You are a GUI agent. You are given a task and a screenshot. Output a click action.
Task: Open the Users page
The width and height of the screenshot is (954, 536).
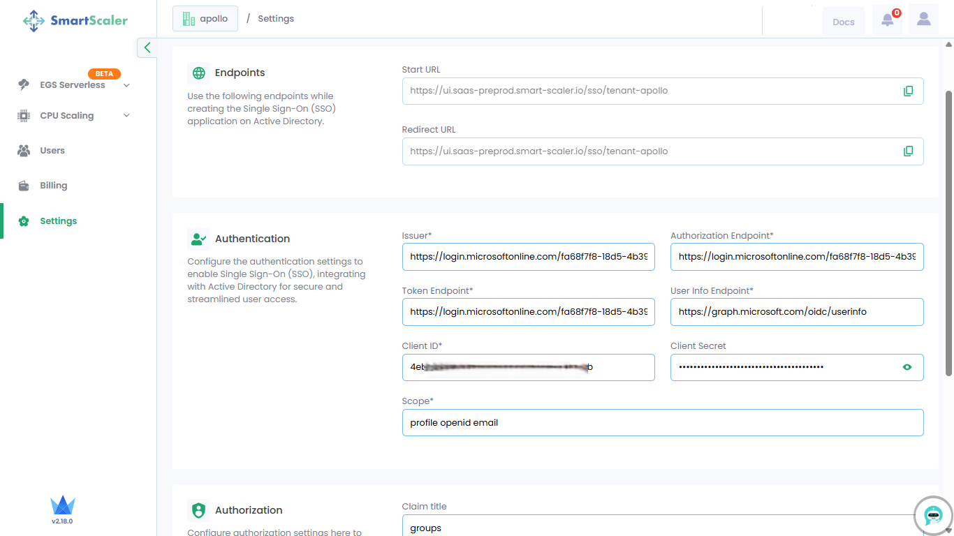click(52, 151)
